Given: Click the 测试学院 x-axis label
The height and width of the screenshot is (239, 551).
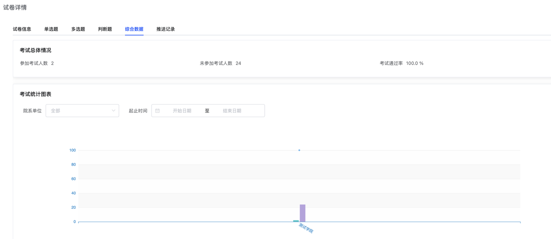Looking at the screenshot, I should (x=306, y=228).
